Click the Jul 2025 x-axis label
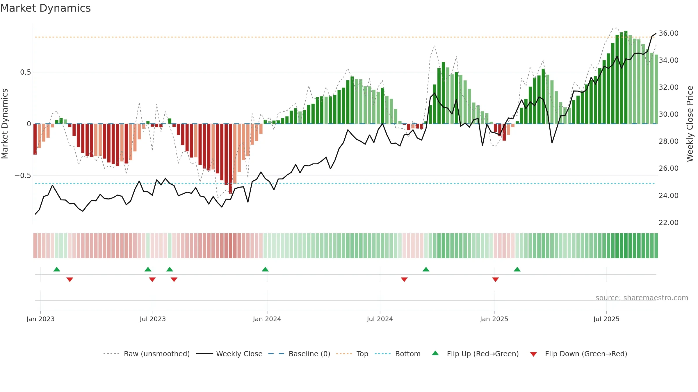The width and height of the screenshot is (698, 392). pos(606,319)
